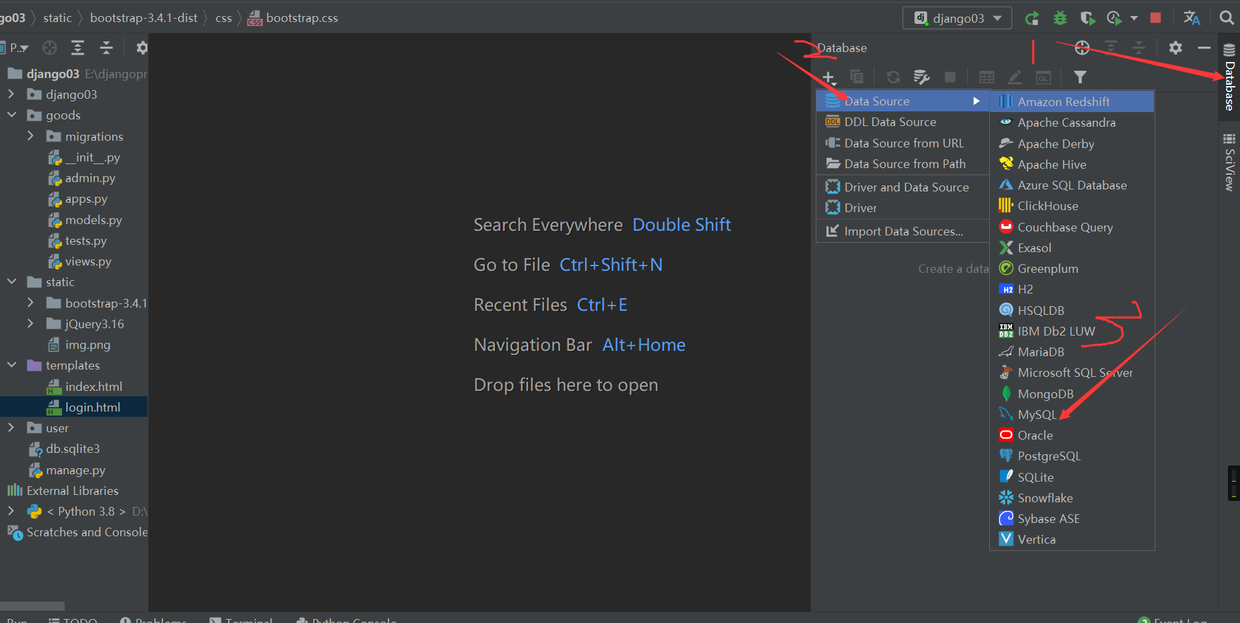Screen dimensions: 1240x623
Task: Click the pencil edit icon in Database toolbar
Action: [1015, 77]
